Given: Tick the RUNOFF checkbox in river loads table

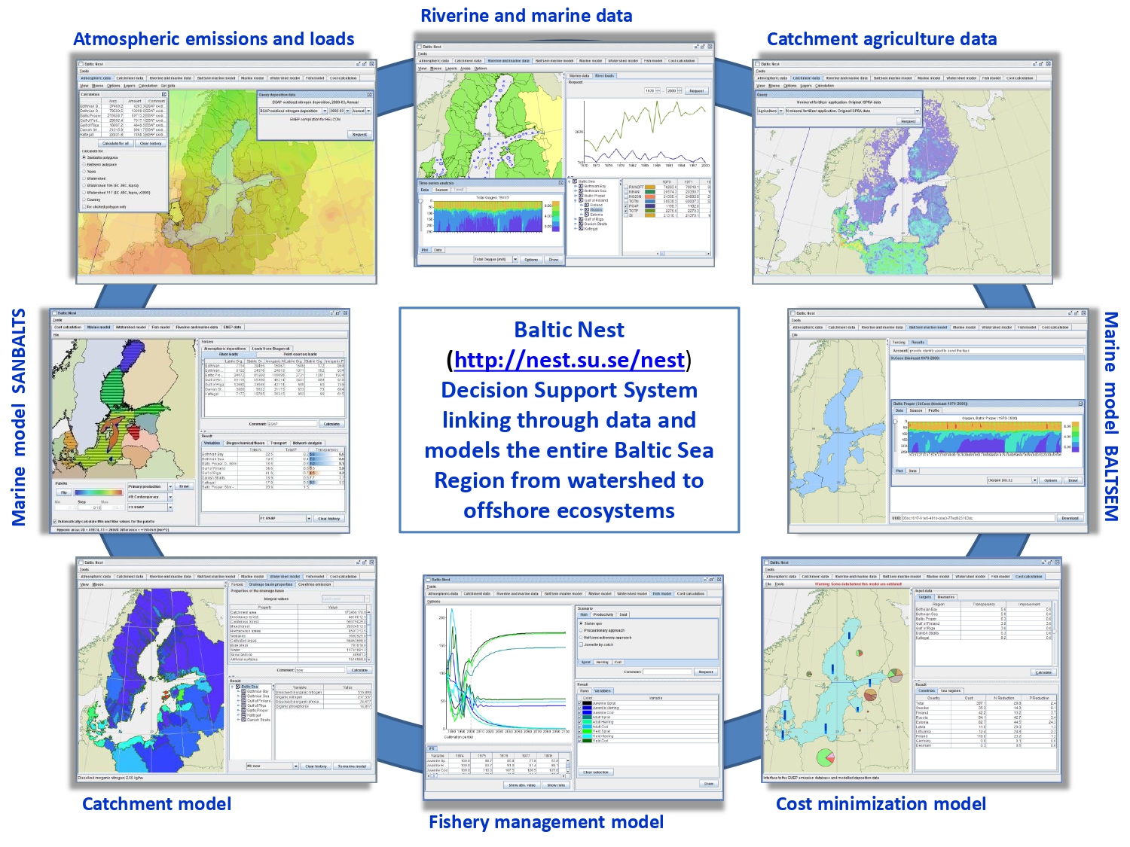Looking at the screenshot, I should (x=626, y=187).
